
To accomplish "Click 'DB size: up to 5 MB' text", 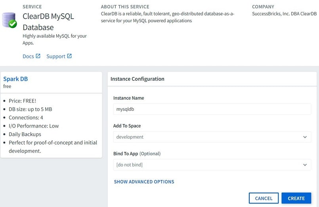I will pyautogui.click(x=30, y=109).
